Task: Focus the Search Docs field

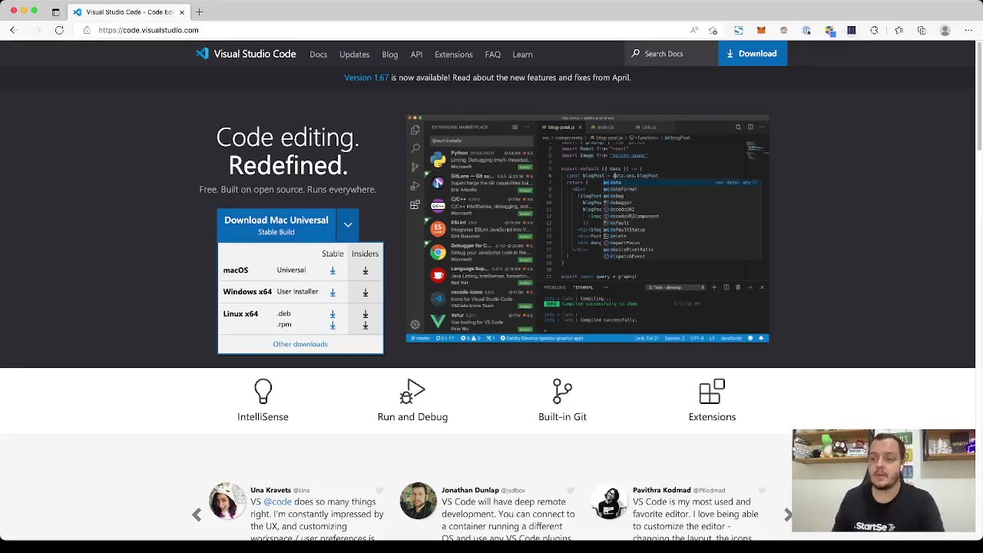Action: click(672, 54)
